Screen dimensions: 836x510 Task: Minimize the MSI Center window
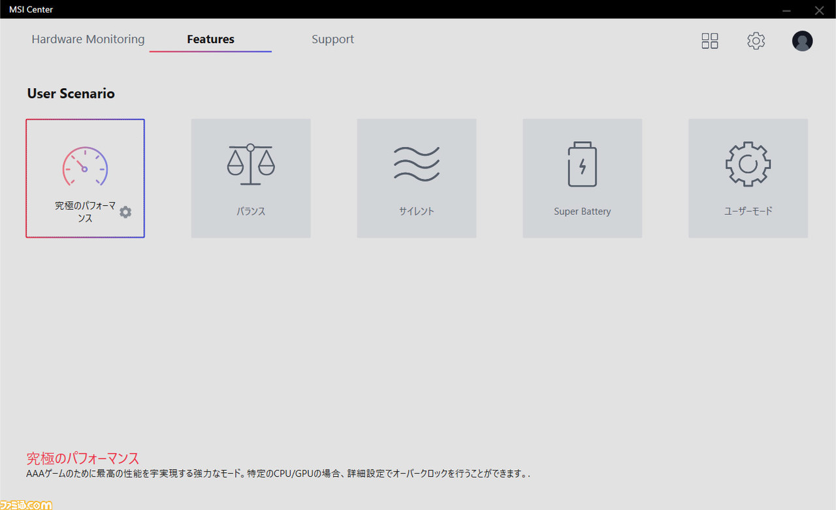(787, 10)
